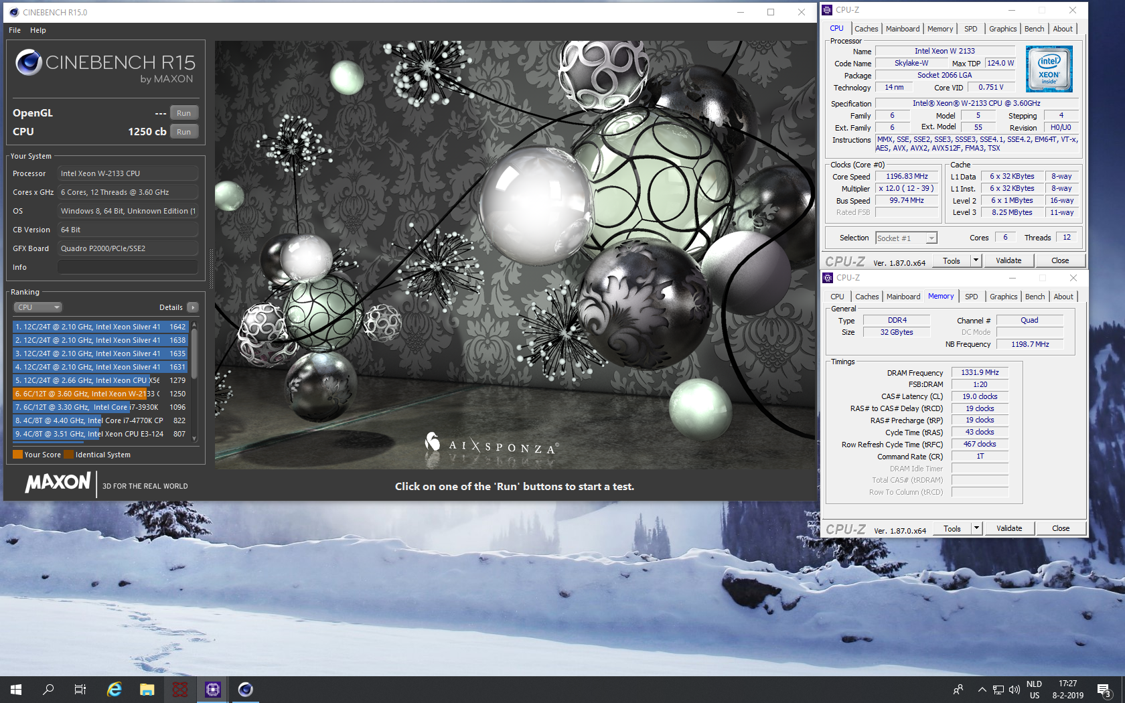Click orange Your Score legend swatch

(17, 455)
